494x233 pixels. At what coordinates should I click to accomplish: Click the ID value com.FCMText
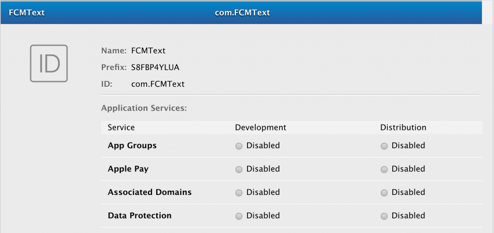coord(158,84)
